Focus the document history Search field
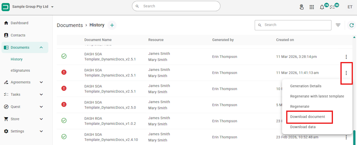The width and height of the screenshot is (357, 145). pos(293,25)
